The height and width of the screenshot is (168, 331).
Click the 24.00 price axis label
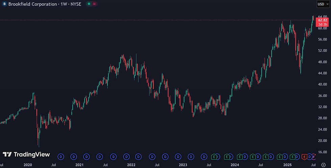322,130
